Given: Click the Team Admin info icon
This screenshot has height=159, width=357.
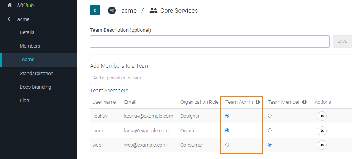Looking at the screenshot, I should coord(258,102).
